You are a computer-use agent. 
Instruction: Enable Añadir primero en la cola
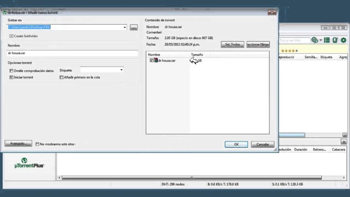coord(62,77)
